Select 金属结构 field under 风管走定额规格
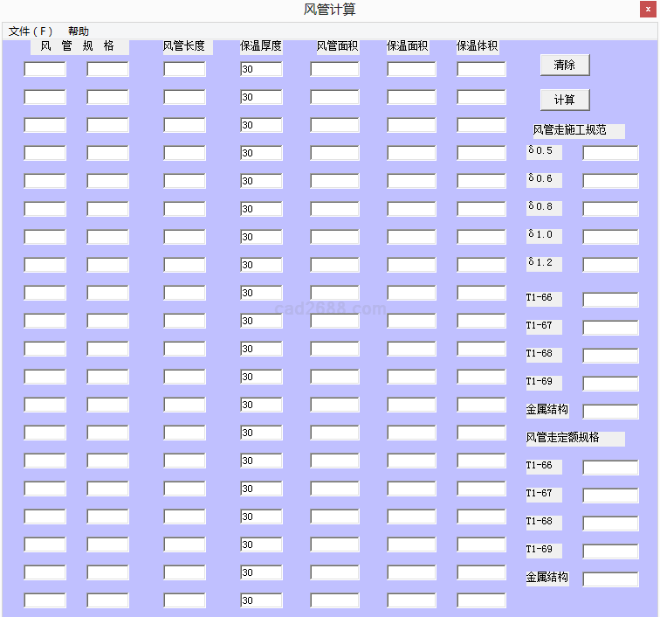The width and height of the screenshot is (660, 617). (610, 579)
